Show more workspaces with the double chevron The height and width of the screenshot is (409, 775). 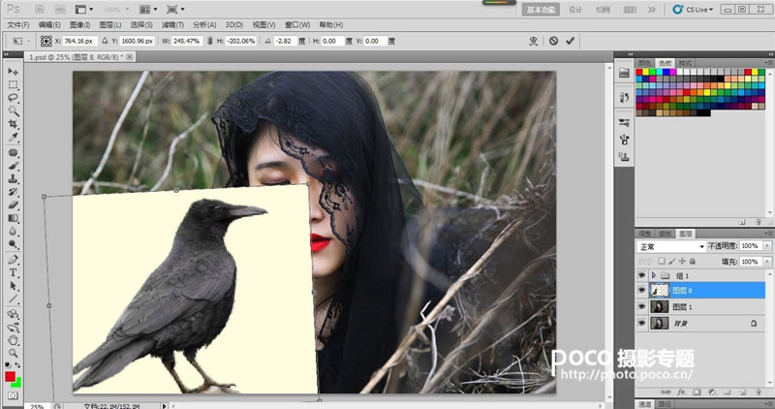(x=652, y=10)
